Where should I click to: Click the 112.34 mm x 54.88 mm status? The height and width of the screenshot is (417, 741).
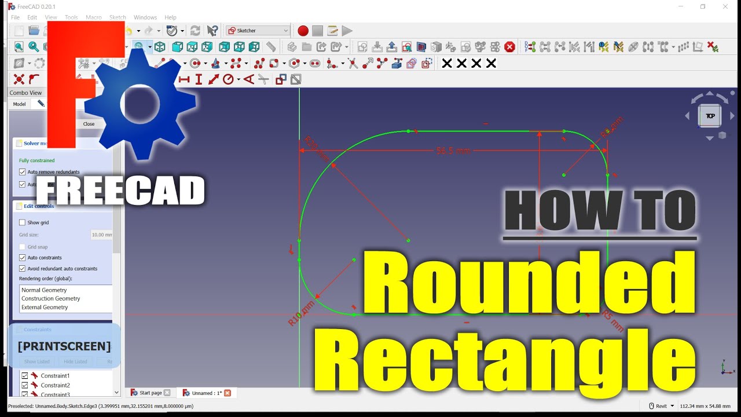click(x=705, y=406)
